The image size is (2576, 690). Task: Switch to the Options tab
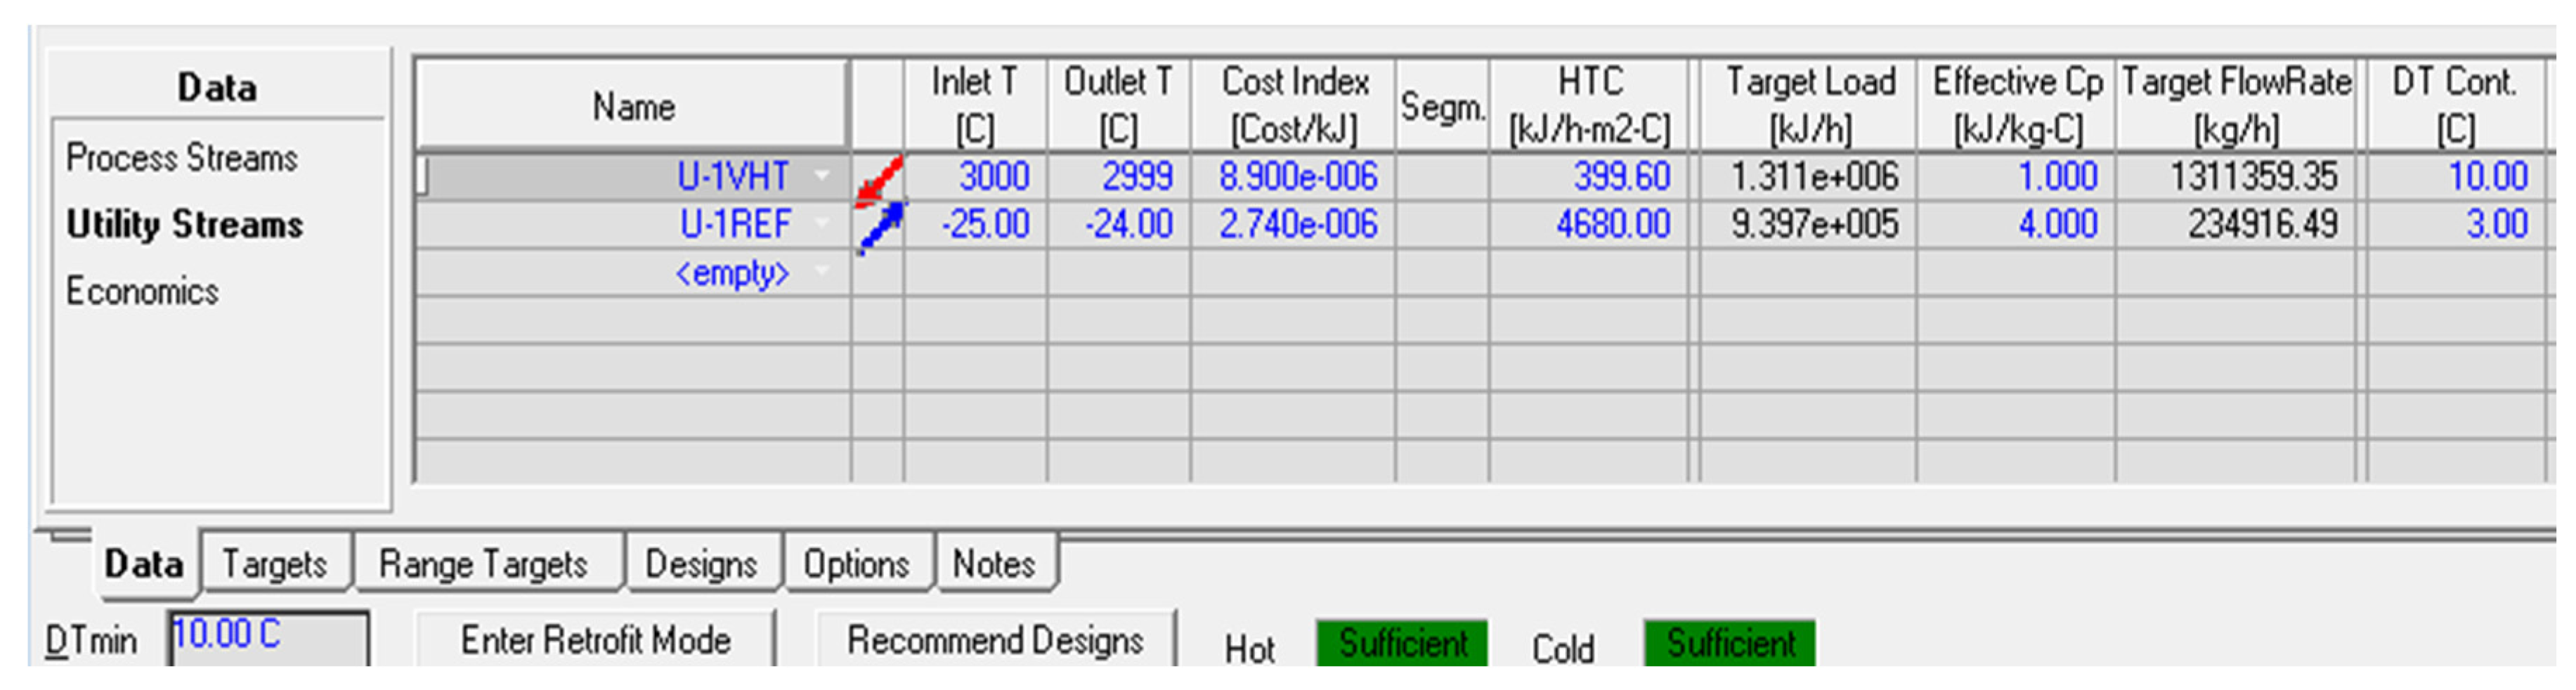coord(856,564)
